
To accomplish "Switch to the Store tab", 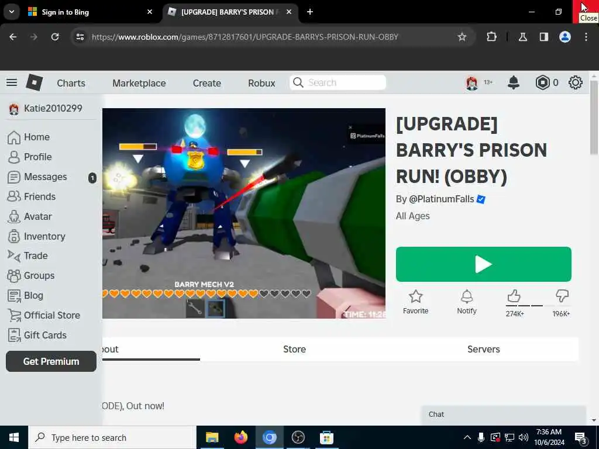I will 295,349.
